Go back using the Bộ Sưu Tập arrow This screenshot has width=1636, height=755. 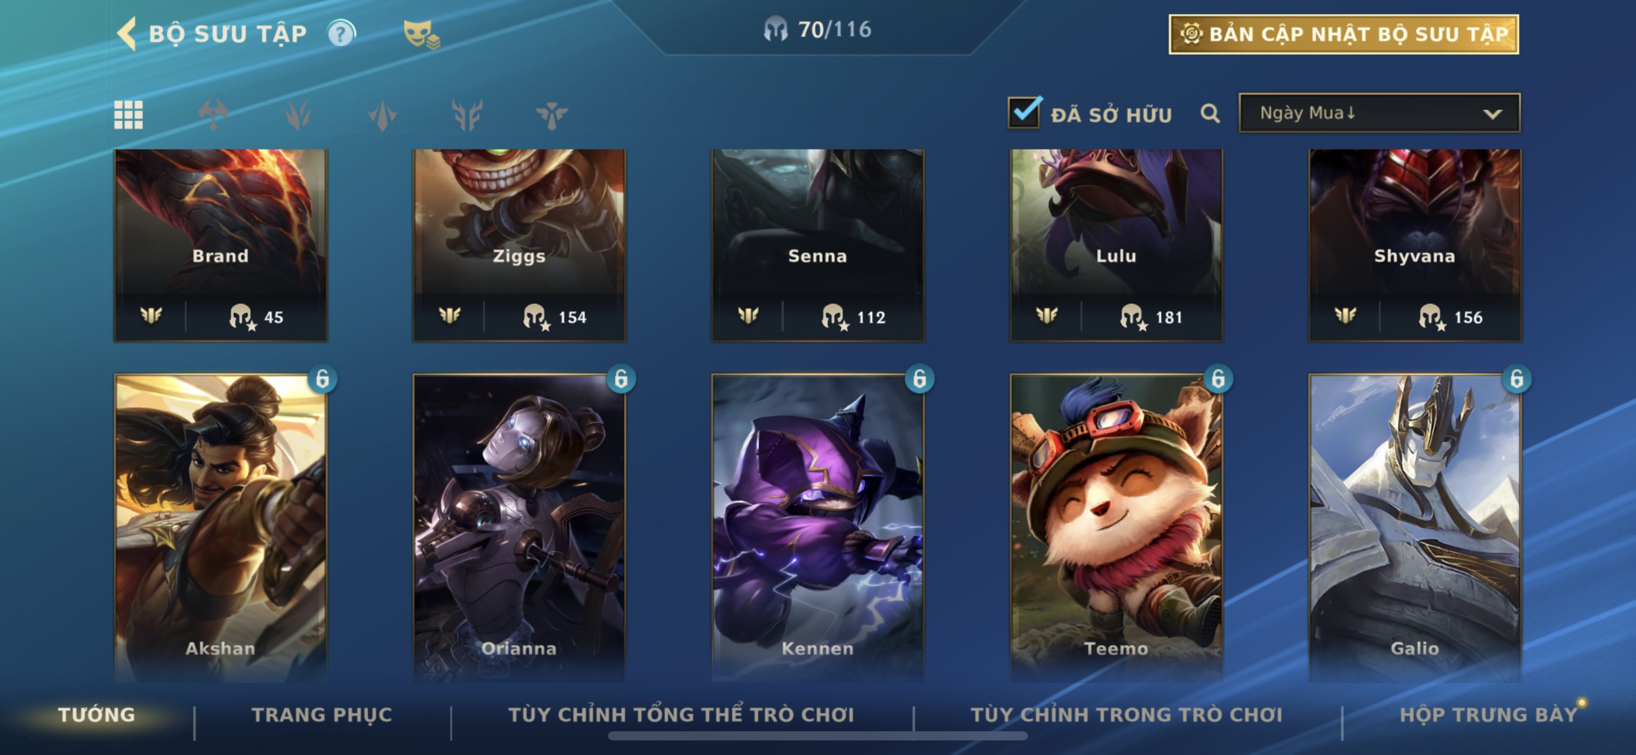(127, 33)
